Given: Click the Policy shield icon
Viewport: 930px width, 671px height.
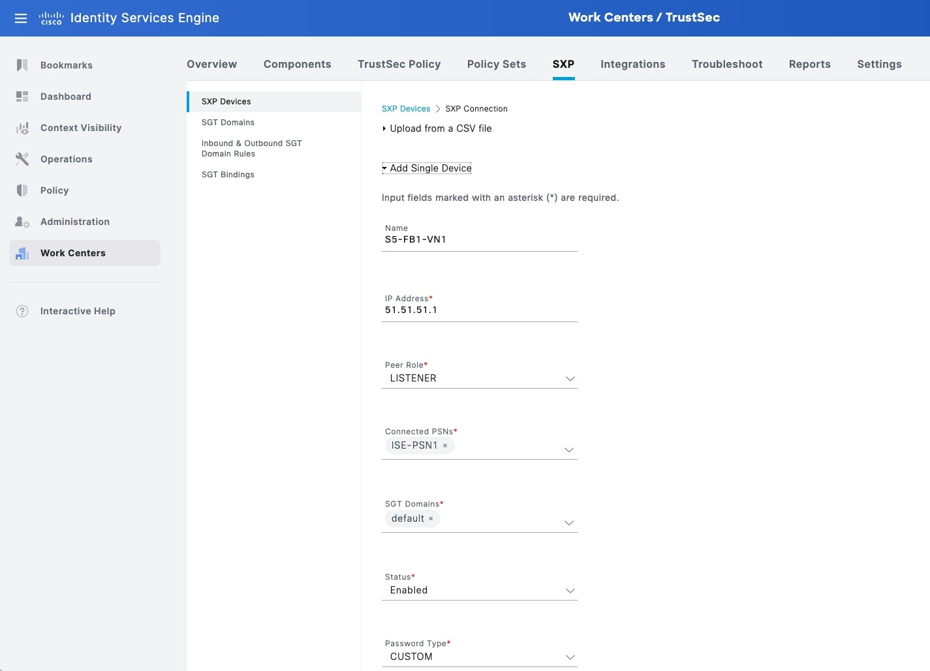Looking at the screenshot, I should pos(22,190).
